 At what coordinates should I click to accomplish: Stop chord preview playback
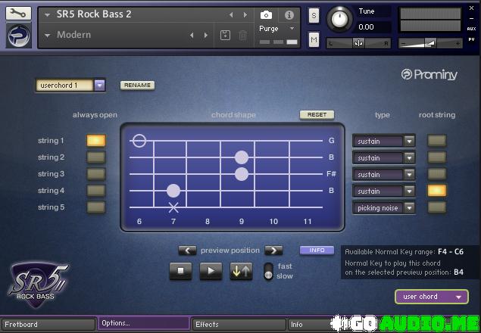click(181, 271)
